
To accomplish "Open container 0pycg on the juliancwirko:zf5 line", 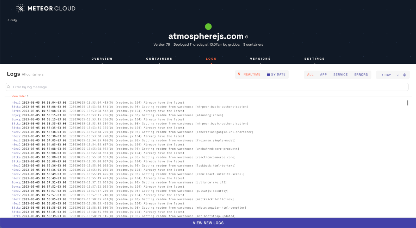I will (x=16, y=183).
